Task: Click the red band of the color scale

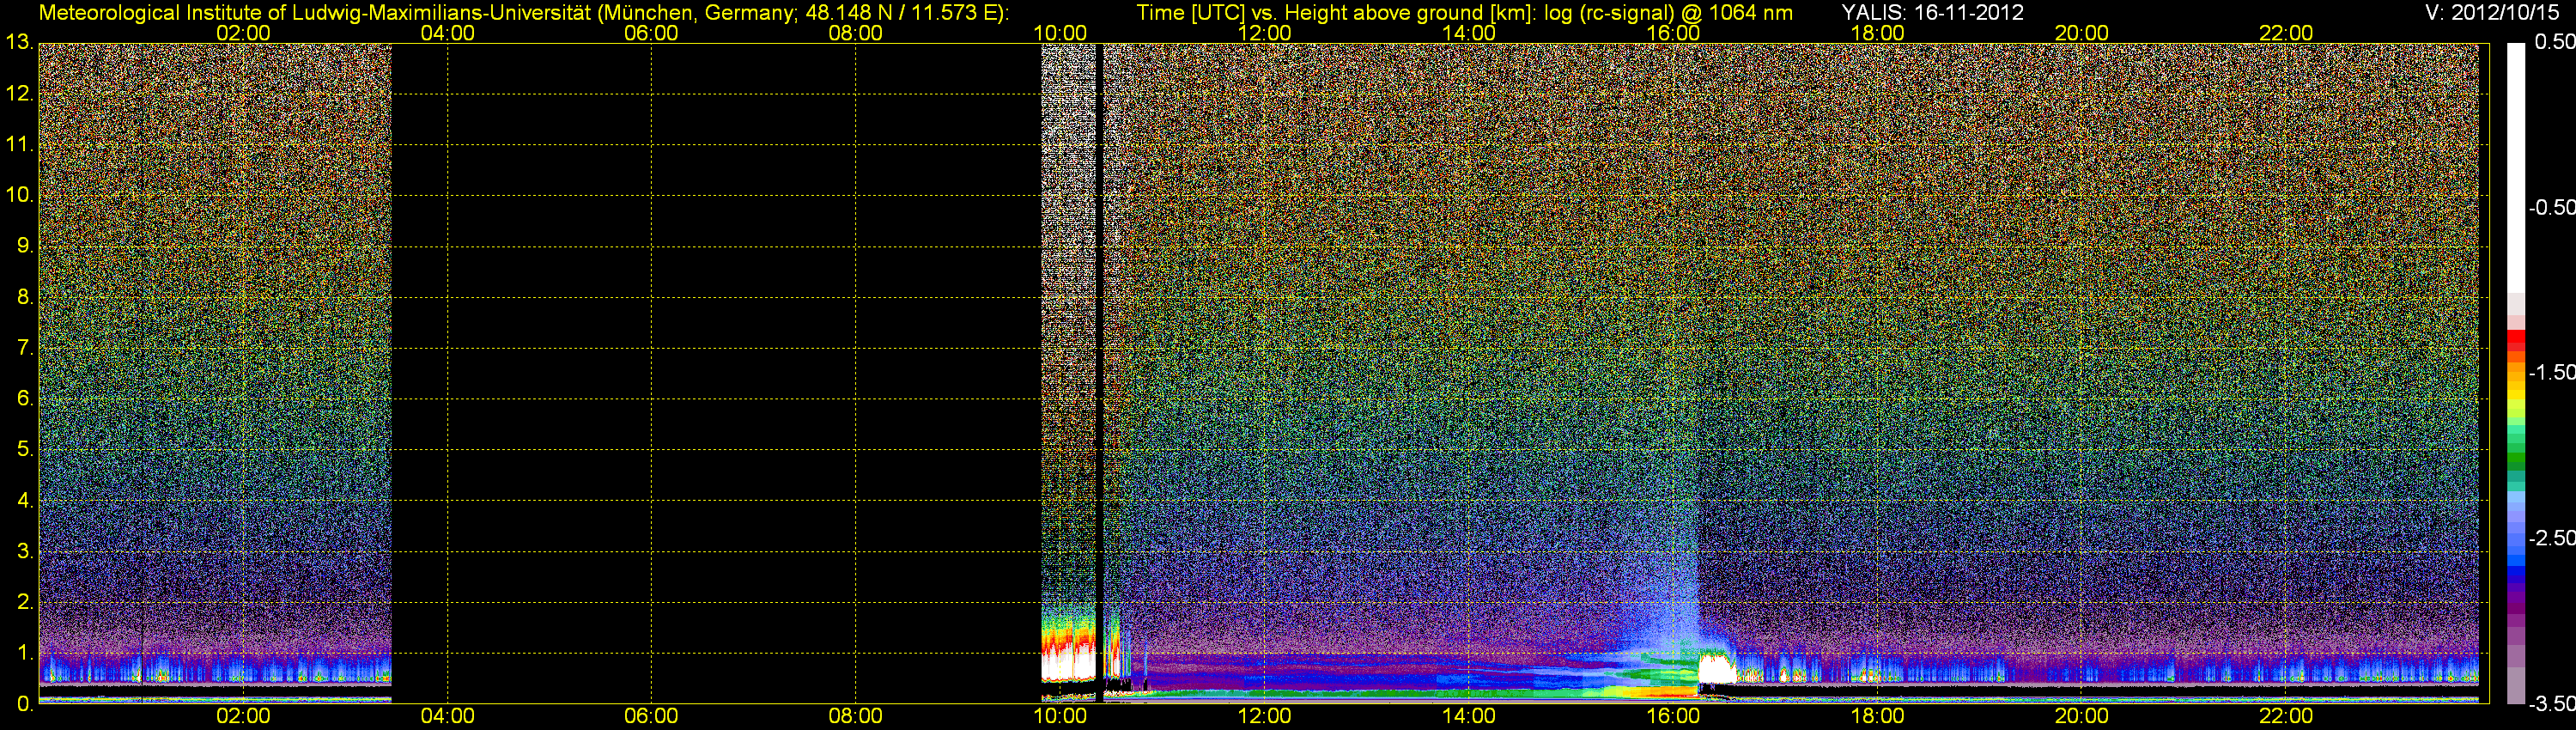Action: pyautogui.click(x=2516, y=340)
